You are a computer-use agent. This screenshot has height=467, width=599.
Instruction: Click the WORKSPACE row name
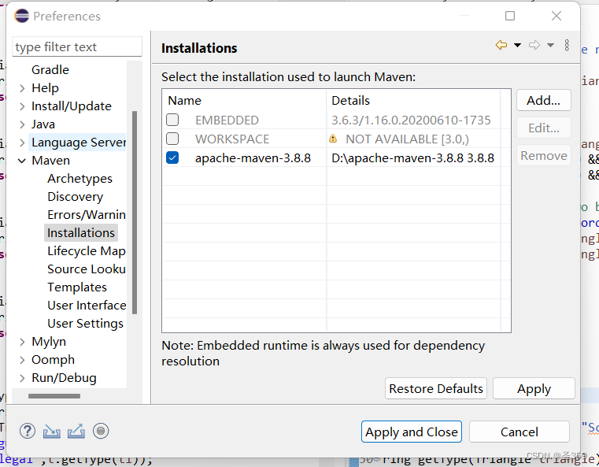click(x=232, y=139)
